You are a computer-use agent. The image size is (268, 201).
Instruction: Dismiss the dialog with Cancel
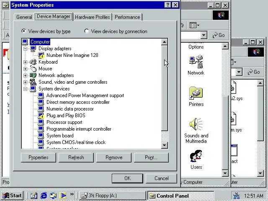[x=161, y=178]
